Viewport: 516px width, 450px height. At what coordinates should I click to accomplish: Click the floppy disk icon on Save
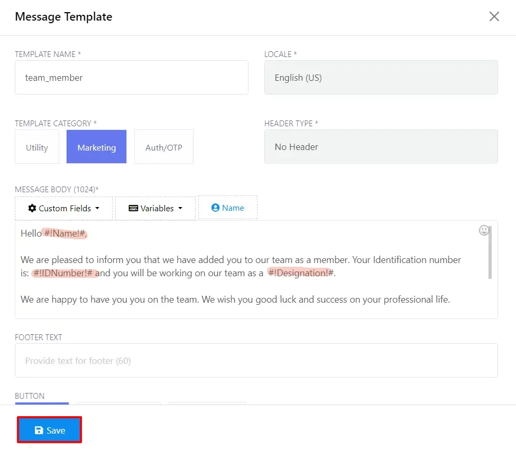pyautogui.click(x=39, y=430)
